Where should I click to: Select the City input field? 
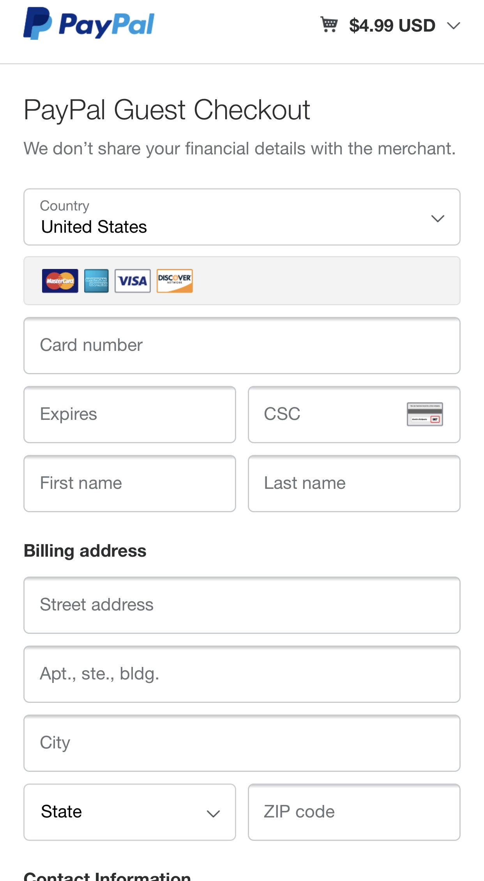point(242,743)
